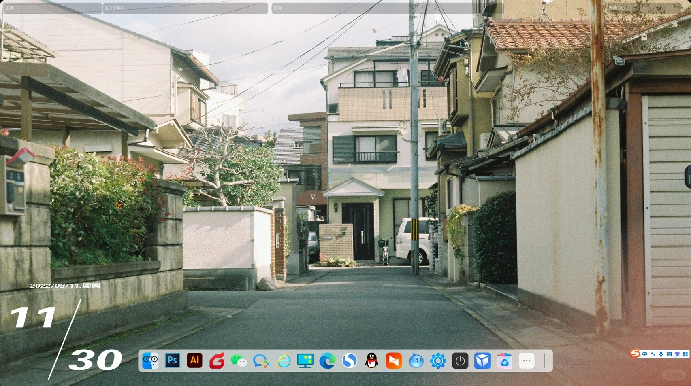Open the 工具 desktop partition bar
The width and height of the screenshot is (691, 386).
[53, 8]
